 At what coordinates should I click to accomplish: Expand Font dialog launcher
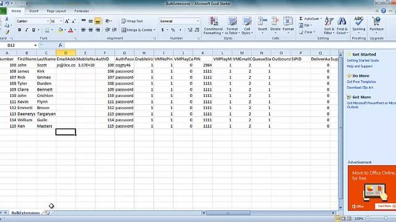75,38
